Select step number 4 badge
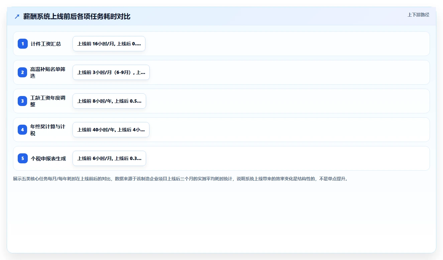The height and width of the screenshot is (260, 443). pos(23,130)
